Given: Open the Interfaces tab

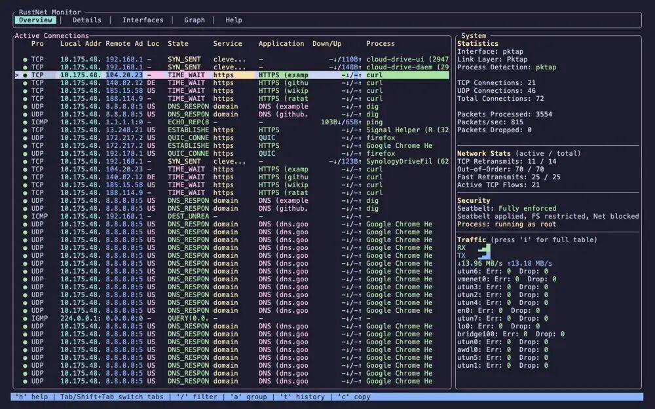Looking at the screenshot, I should click(143, 20).
